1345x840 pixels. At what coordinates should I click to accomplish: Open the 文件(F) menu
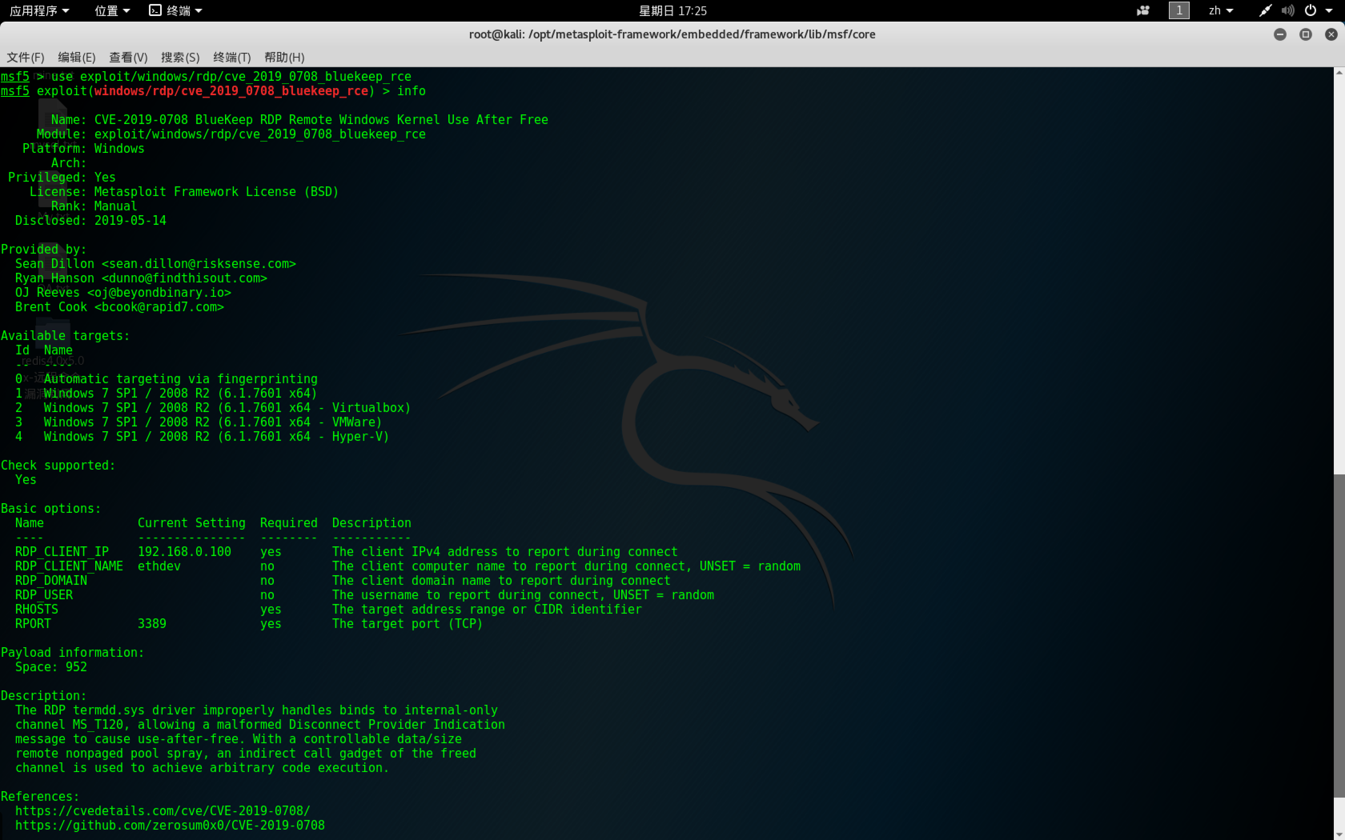point(25,57)
